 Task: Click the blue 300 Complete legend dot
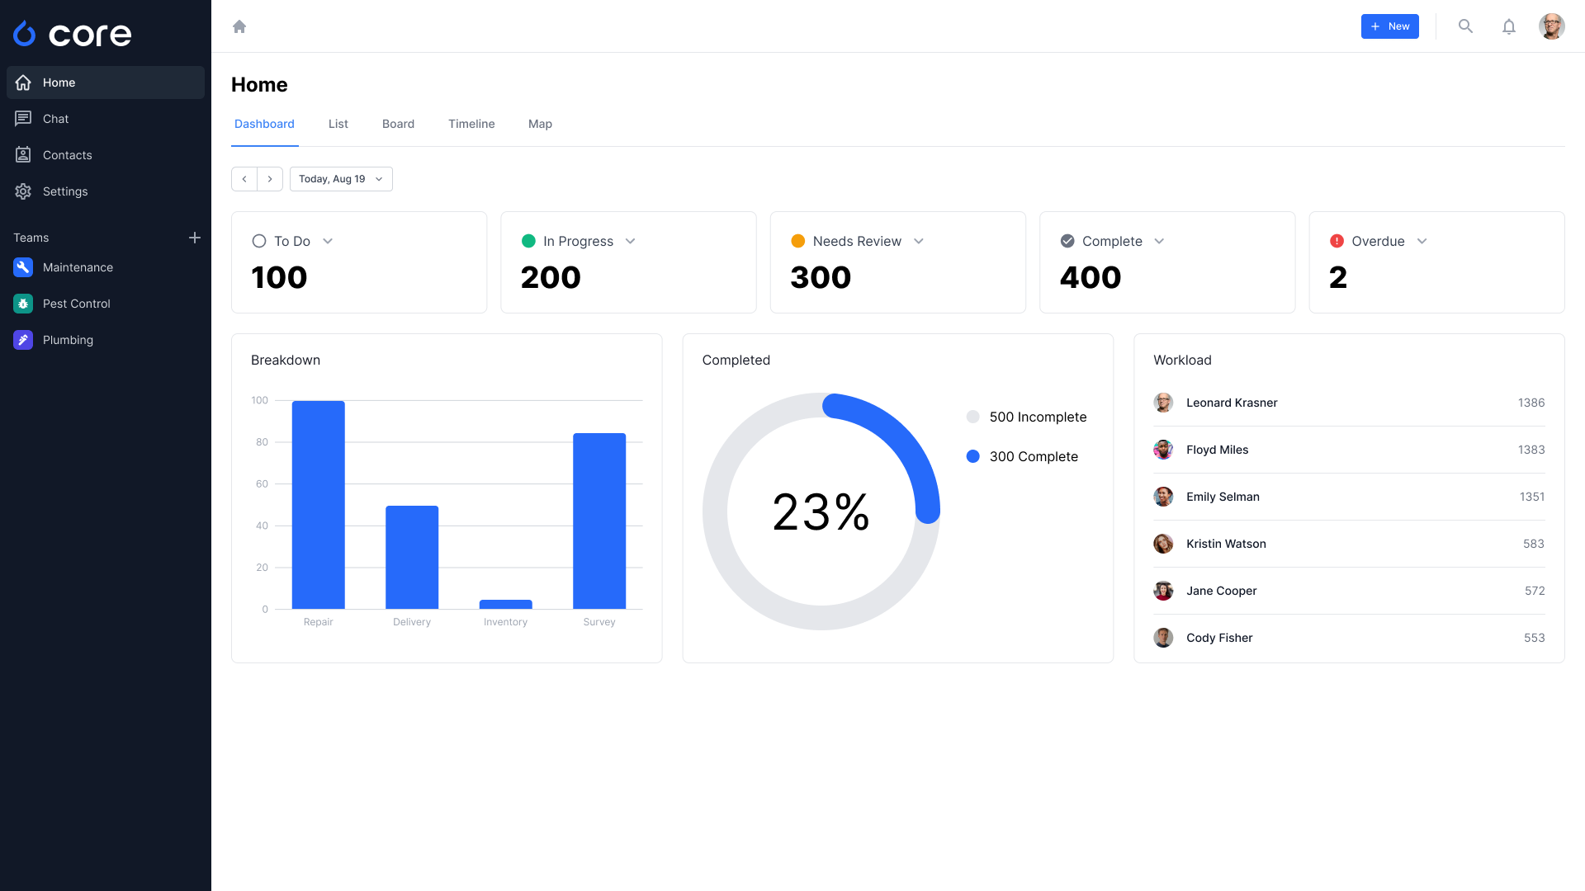pyautogui.click(x=973, y=456)
